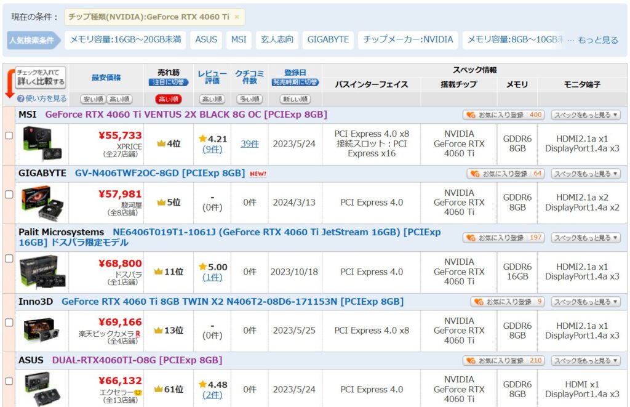Expand スペックをもっと見る for Palit JetStream
The width and height of the screenshot is (630, 407).
pos(586,238)
